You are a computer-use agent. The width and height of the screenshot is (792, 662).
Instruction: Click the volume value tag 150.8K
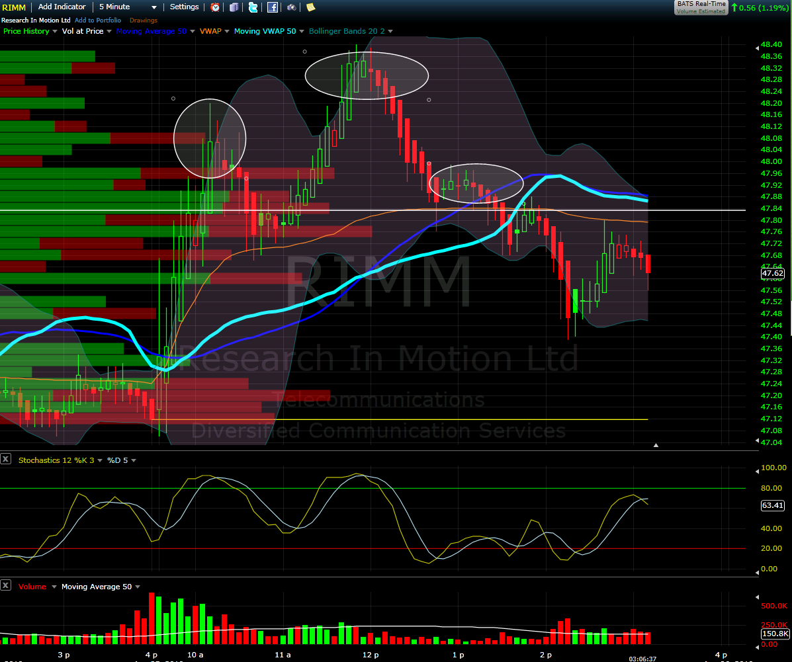pyautogui.click(x=775, y=634)
